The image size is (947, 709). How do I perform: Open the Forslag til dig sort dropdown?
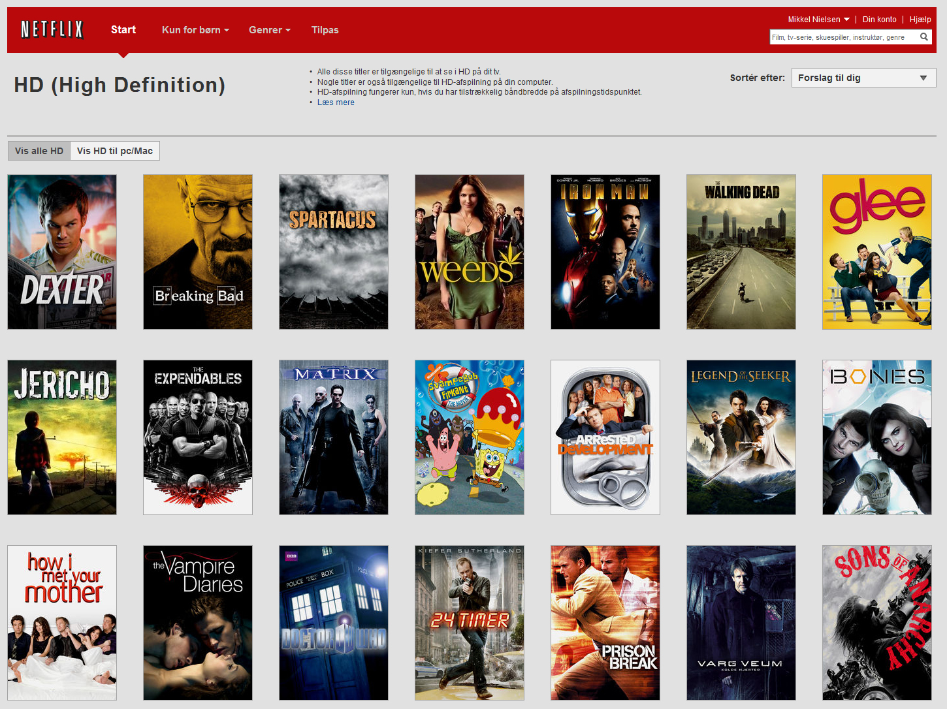(x=863, y=78)
